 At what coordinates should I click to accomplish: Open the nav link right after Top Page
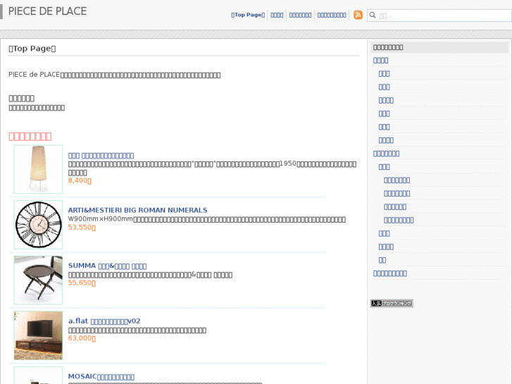277,15
